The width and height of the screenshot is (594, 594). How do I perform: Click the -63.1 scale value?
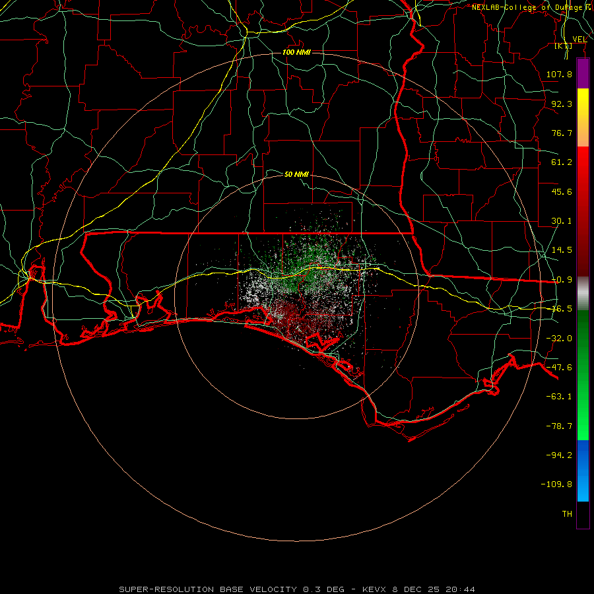tap(559, 397)
